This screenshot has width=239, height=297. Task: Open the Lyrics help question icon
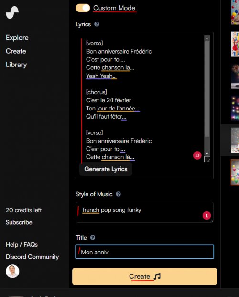[x=97, y=24]
